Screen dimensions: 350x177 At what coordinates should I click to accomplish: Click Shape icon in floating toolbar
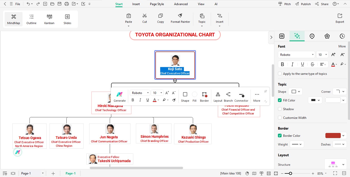tap(185, 94)
